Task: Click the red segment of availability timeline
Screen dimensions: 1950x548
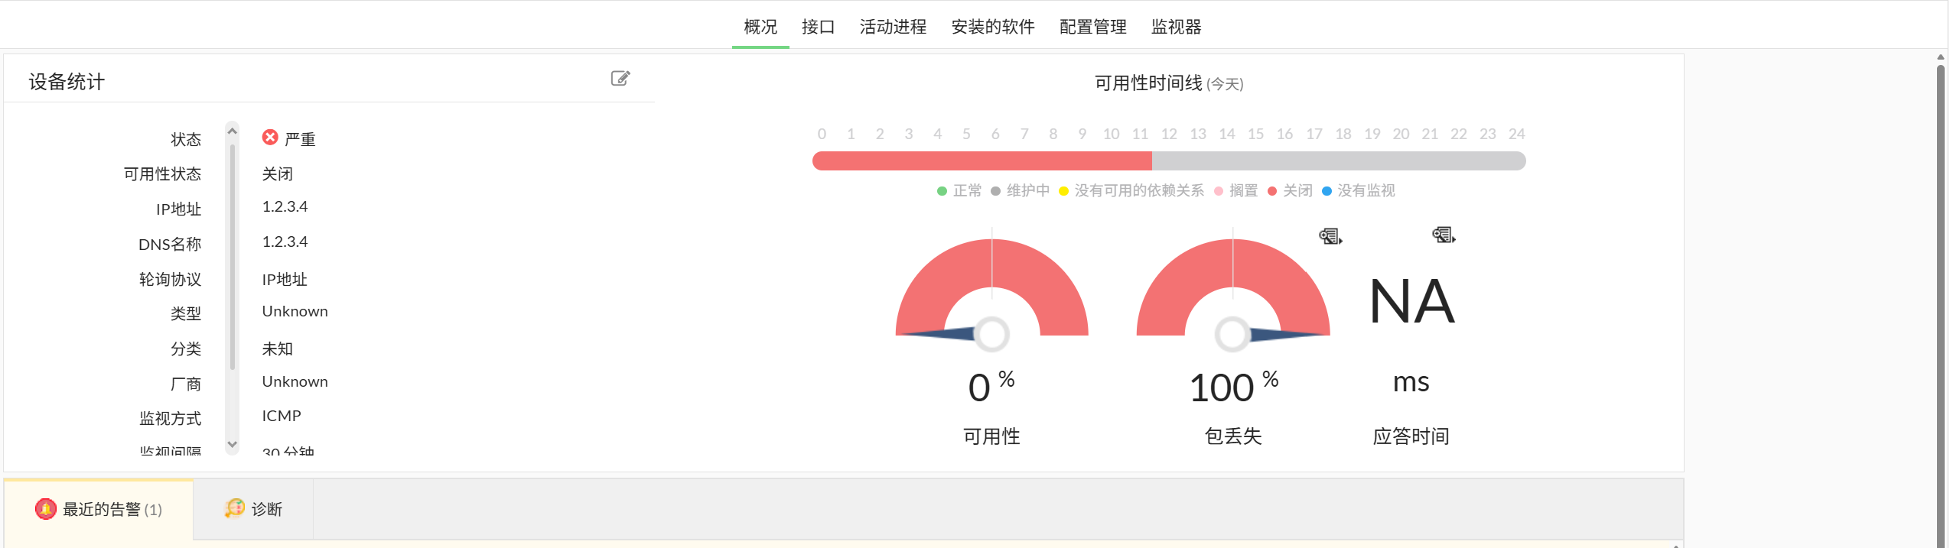Action: [x=982, y=161]
